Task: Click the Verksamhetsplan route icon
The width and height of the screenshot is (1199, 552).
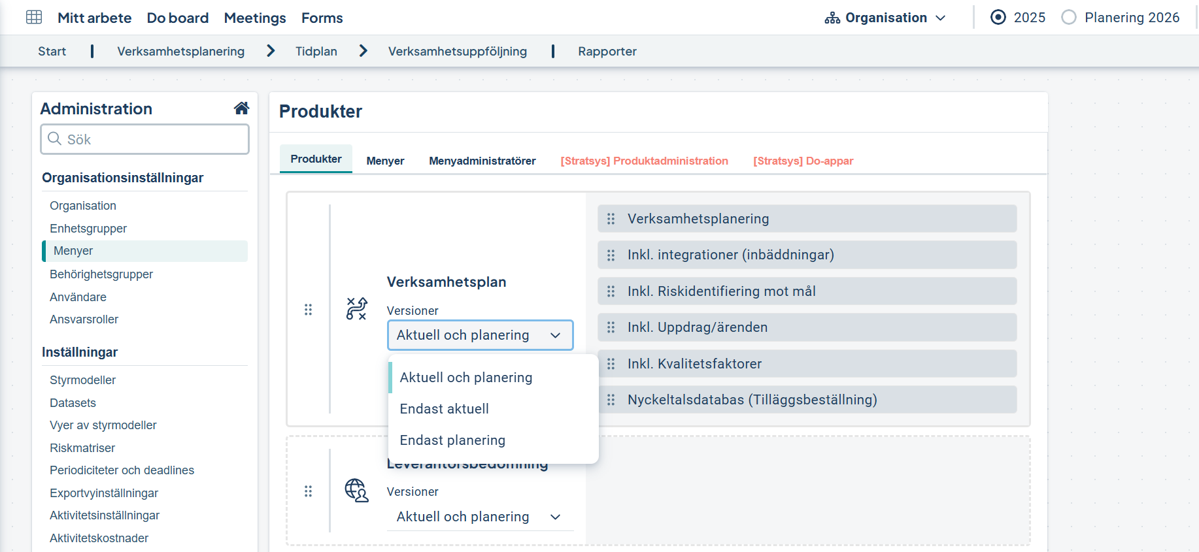Action: 356,308
